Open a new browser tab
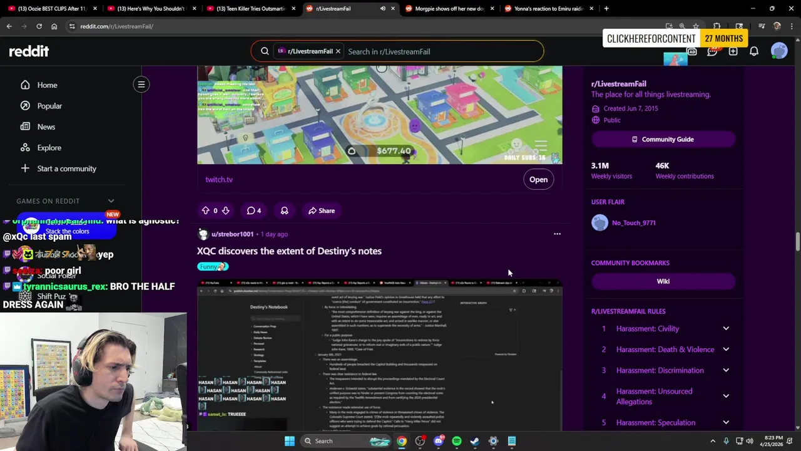The image size is (801, 451). 606,9
